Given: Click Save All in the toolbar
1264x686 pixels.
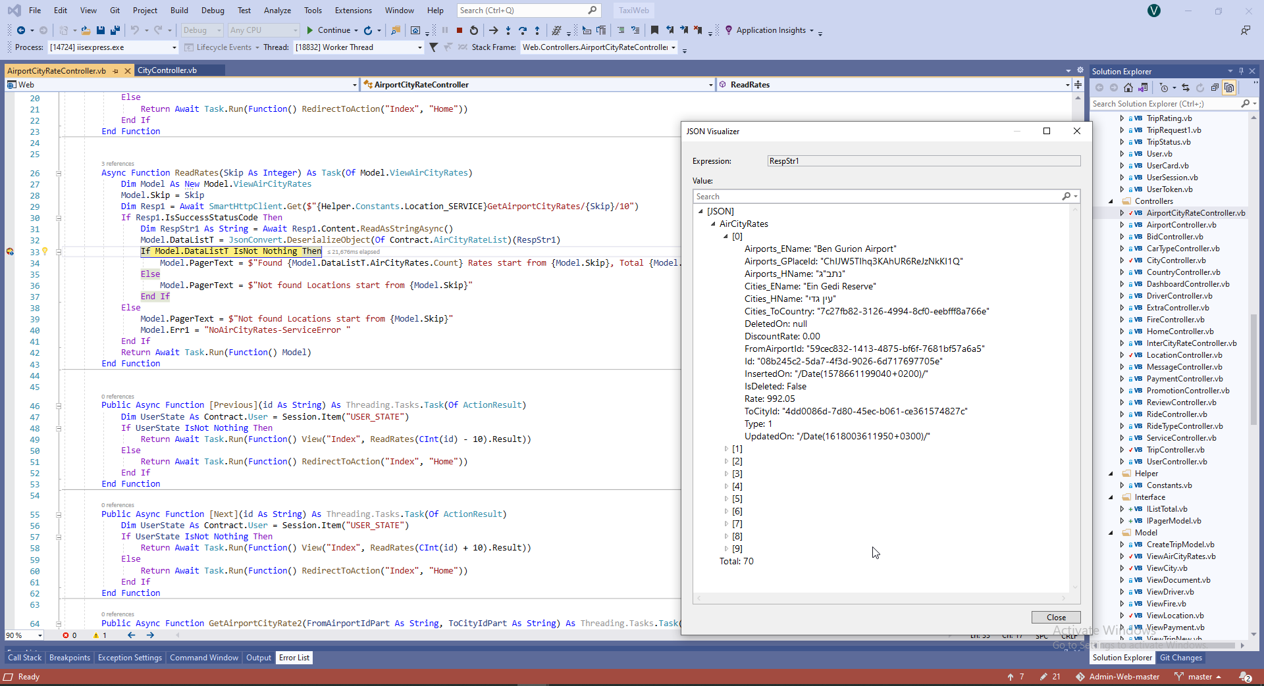Looking at the screenshot, I should click(115, 30).
